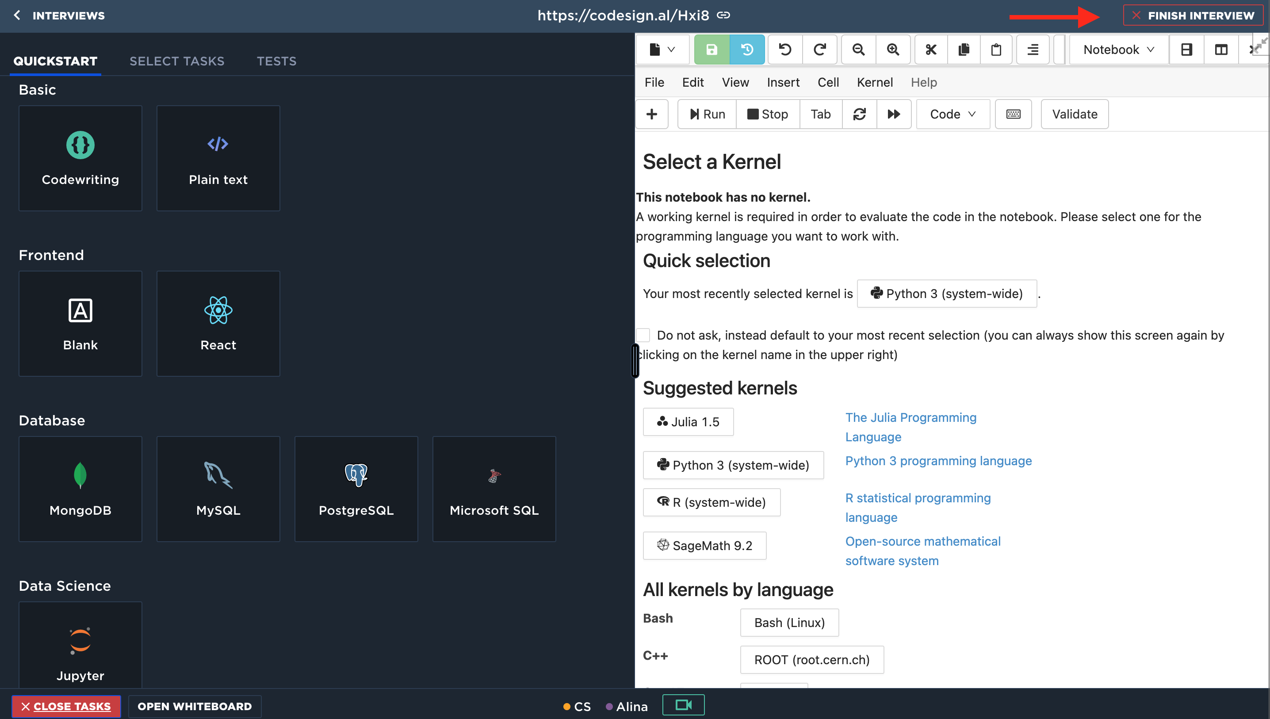Expand the new file dropdown

[662, 50]
